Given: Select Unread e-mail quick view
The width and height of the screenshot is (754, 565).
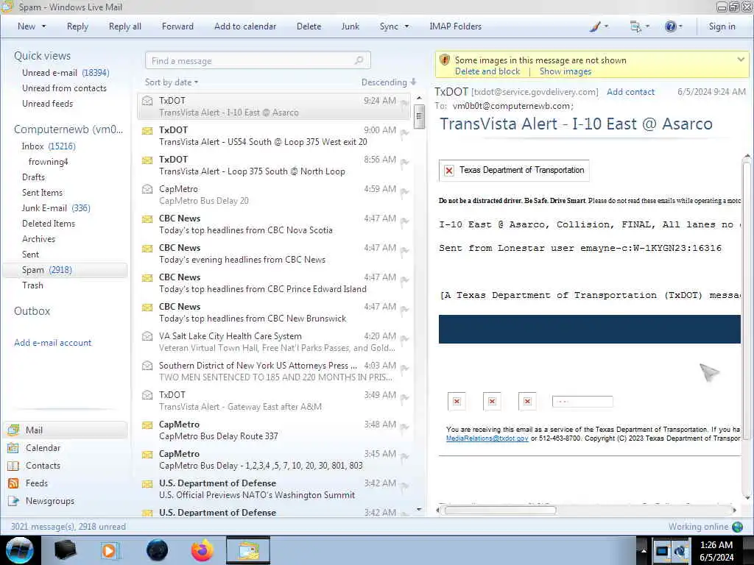Looking at the screenshot, I should coord(66,73).
